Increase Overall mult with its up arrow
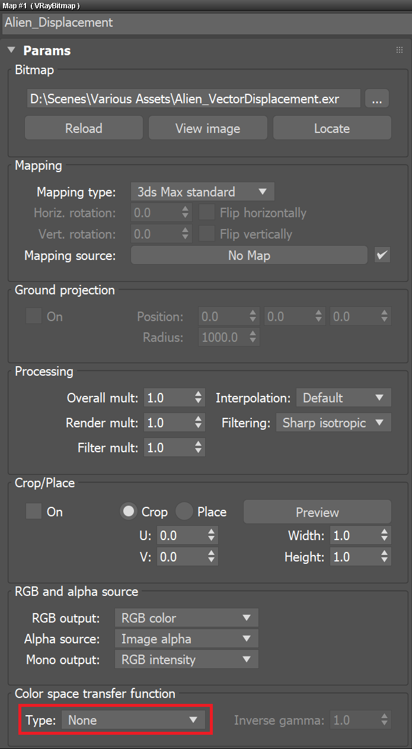 pos(197,394)
